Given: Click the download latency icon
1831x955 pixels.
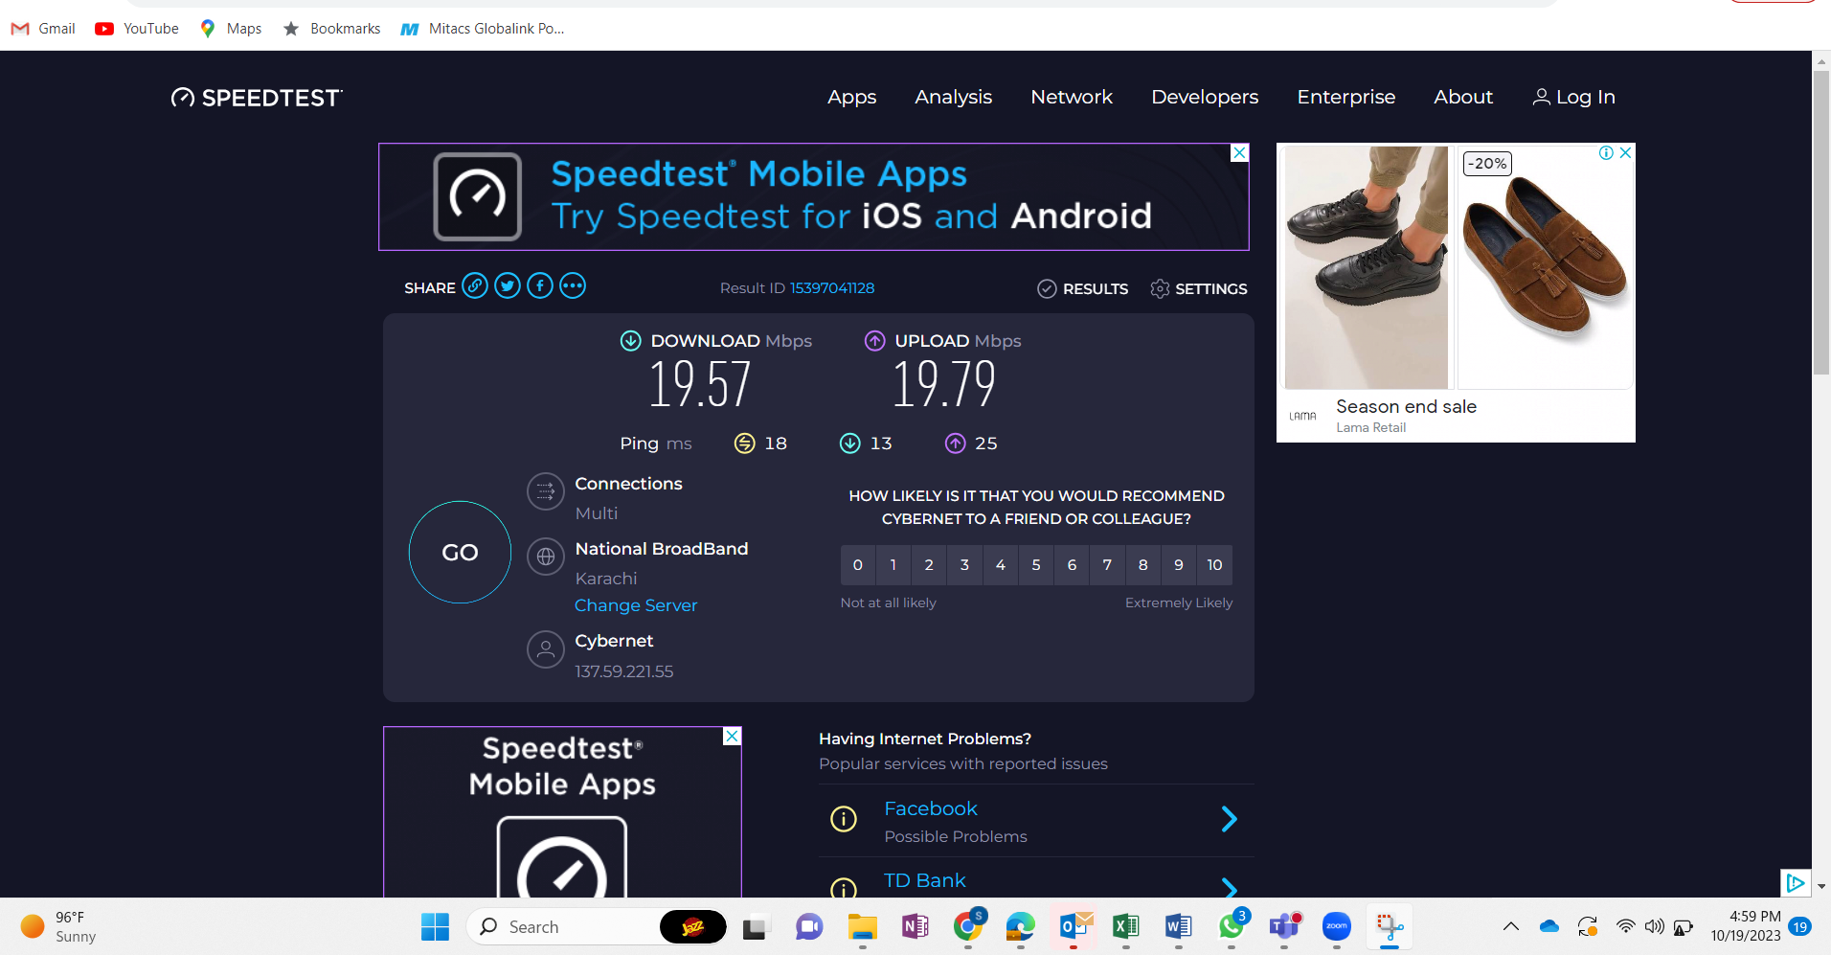Looking at the screenshot, I should tap(849, 443).
